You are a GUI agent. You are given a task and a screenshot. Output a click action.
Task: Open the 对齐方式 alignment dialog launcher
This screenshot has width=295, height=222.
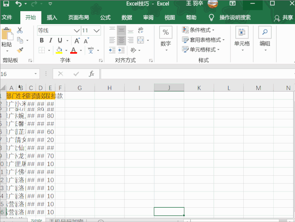[x=151, y=61]
